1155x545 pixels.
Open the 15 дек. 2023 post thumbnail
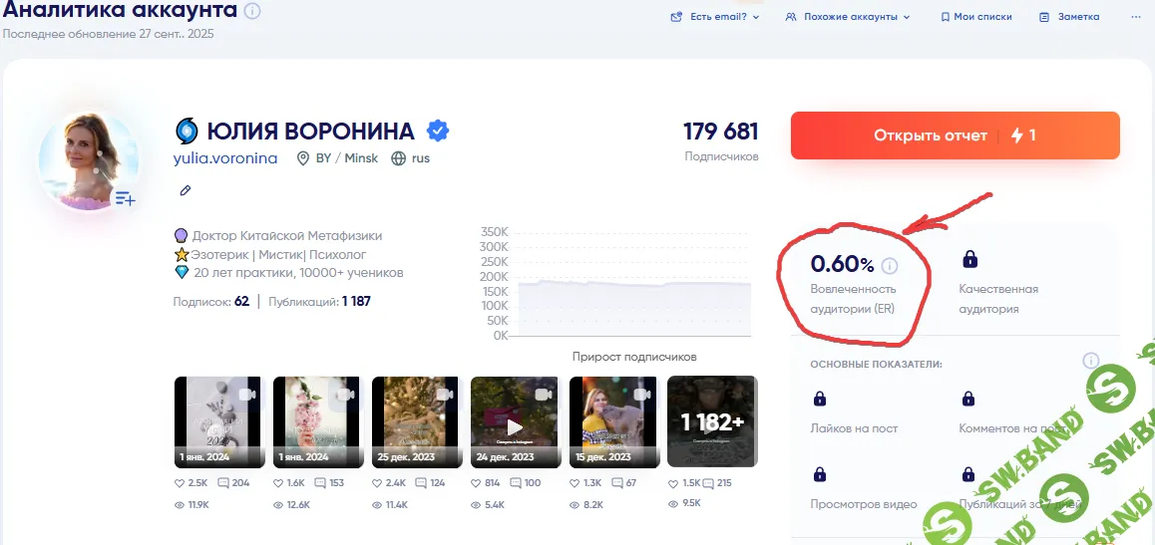pos(613,421)
